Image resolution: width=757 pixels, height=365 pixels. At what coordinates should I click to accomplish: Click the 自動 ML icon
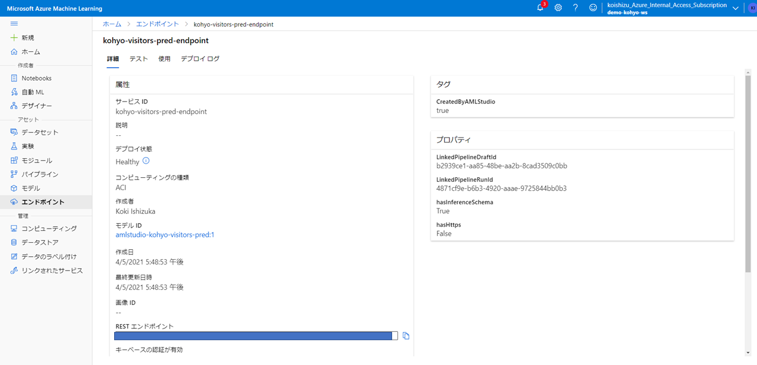[14, 92]
